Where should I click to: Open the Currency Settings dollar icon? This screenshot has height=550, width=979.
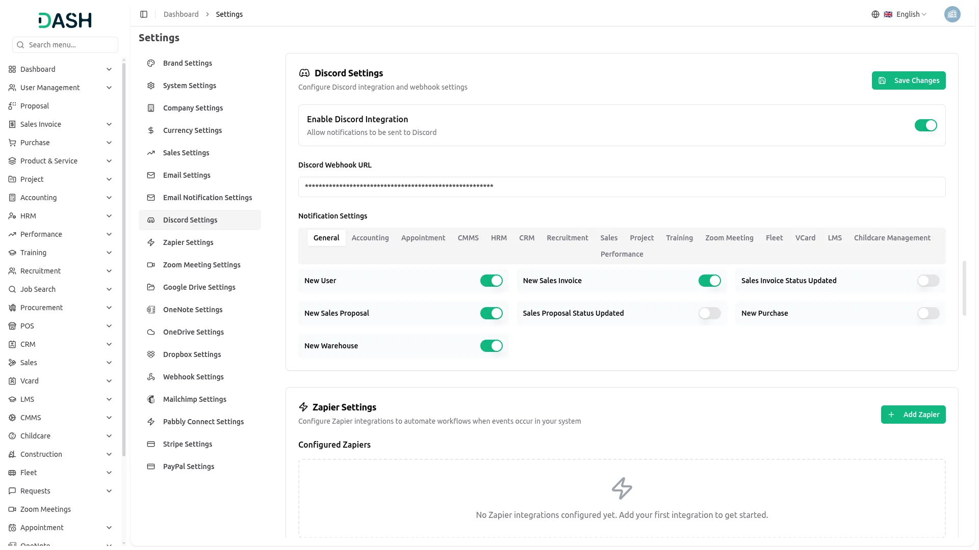point(151,130)
